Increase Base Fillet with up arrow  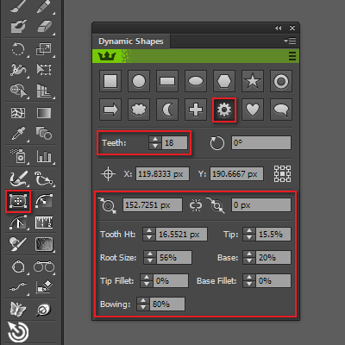pos(249,278)
